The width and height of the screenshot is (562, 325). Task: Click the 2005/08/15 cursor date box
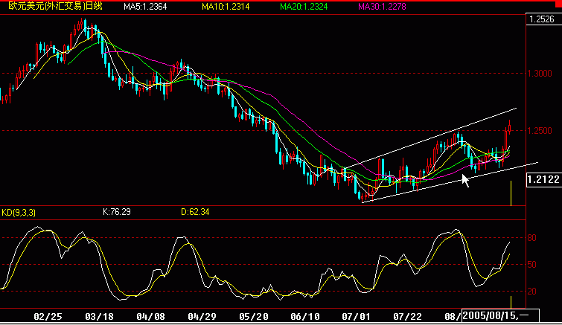click(501, 315)
